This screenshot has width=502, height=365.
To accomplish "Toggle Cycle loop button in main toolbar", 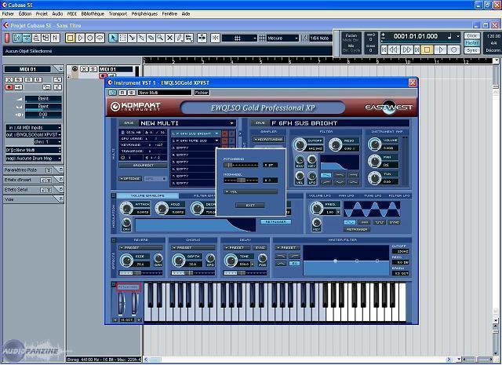I will (100, 38).
